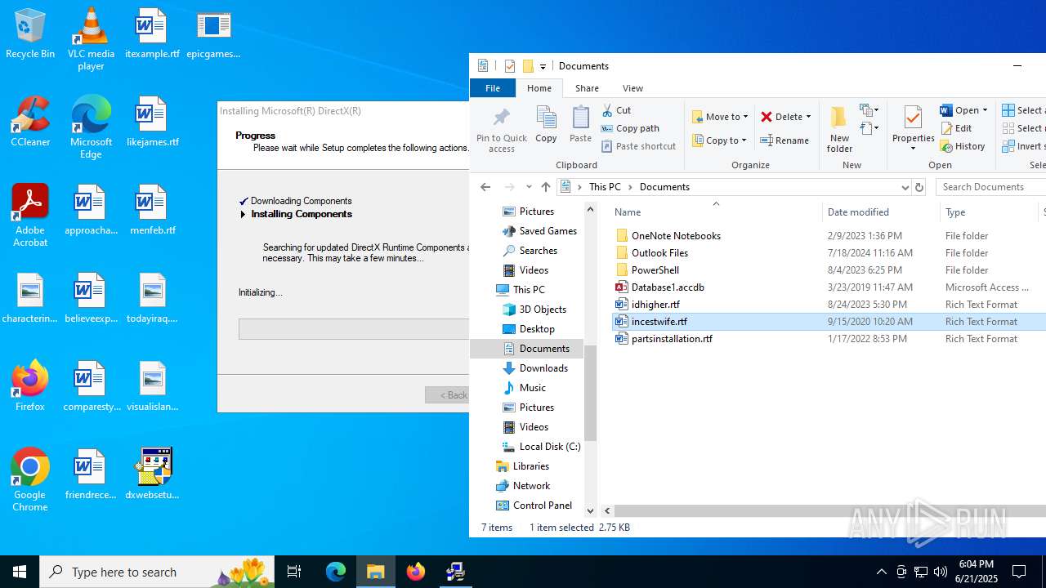This screenshot has width=1046, height=588.
Task: Open the Windows Start menu
Action: (20, 572)
